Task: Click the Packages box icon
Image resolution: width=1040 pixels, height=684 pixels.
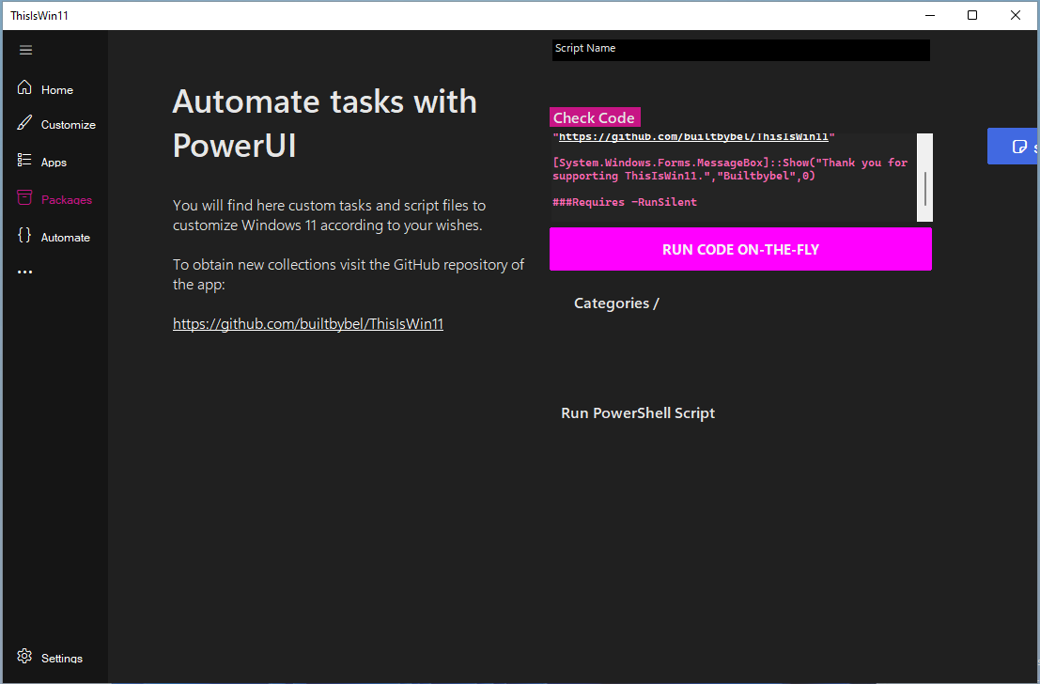Action: coord(24,197)
